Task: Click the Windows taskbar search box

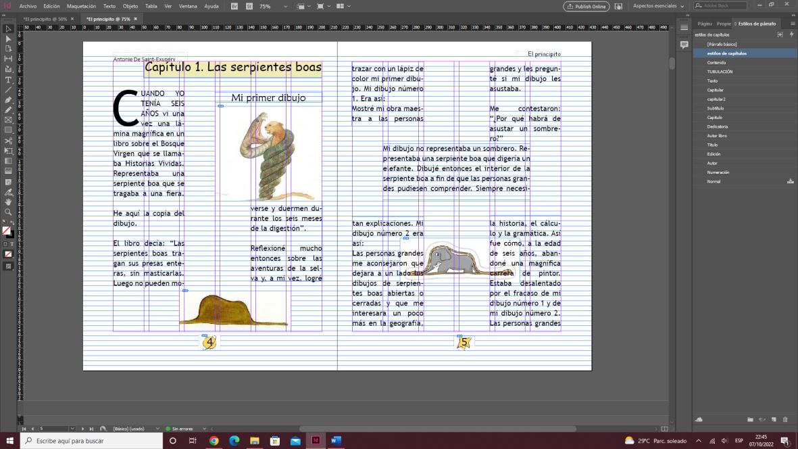Action: tap(92, 441)
